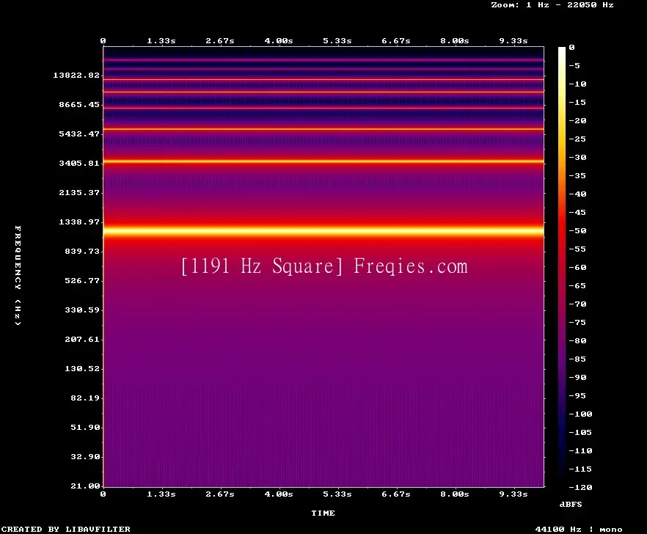Viewport: 647px width, 534px height.
Task: Click the "-35" dBFS scale label
Action: [x=577, y=176]
